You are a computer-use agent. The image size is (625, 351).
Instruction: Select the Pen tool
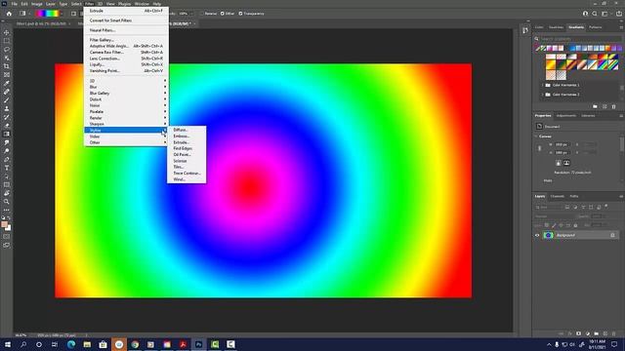click(x=7, y=159)
